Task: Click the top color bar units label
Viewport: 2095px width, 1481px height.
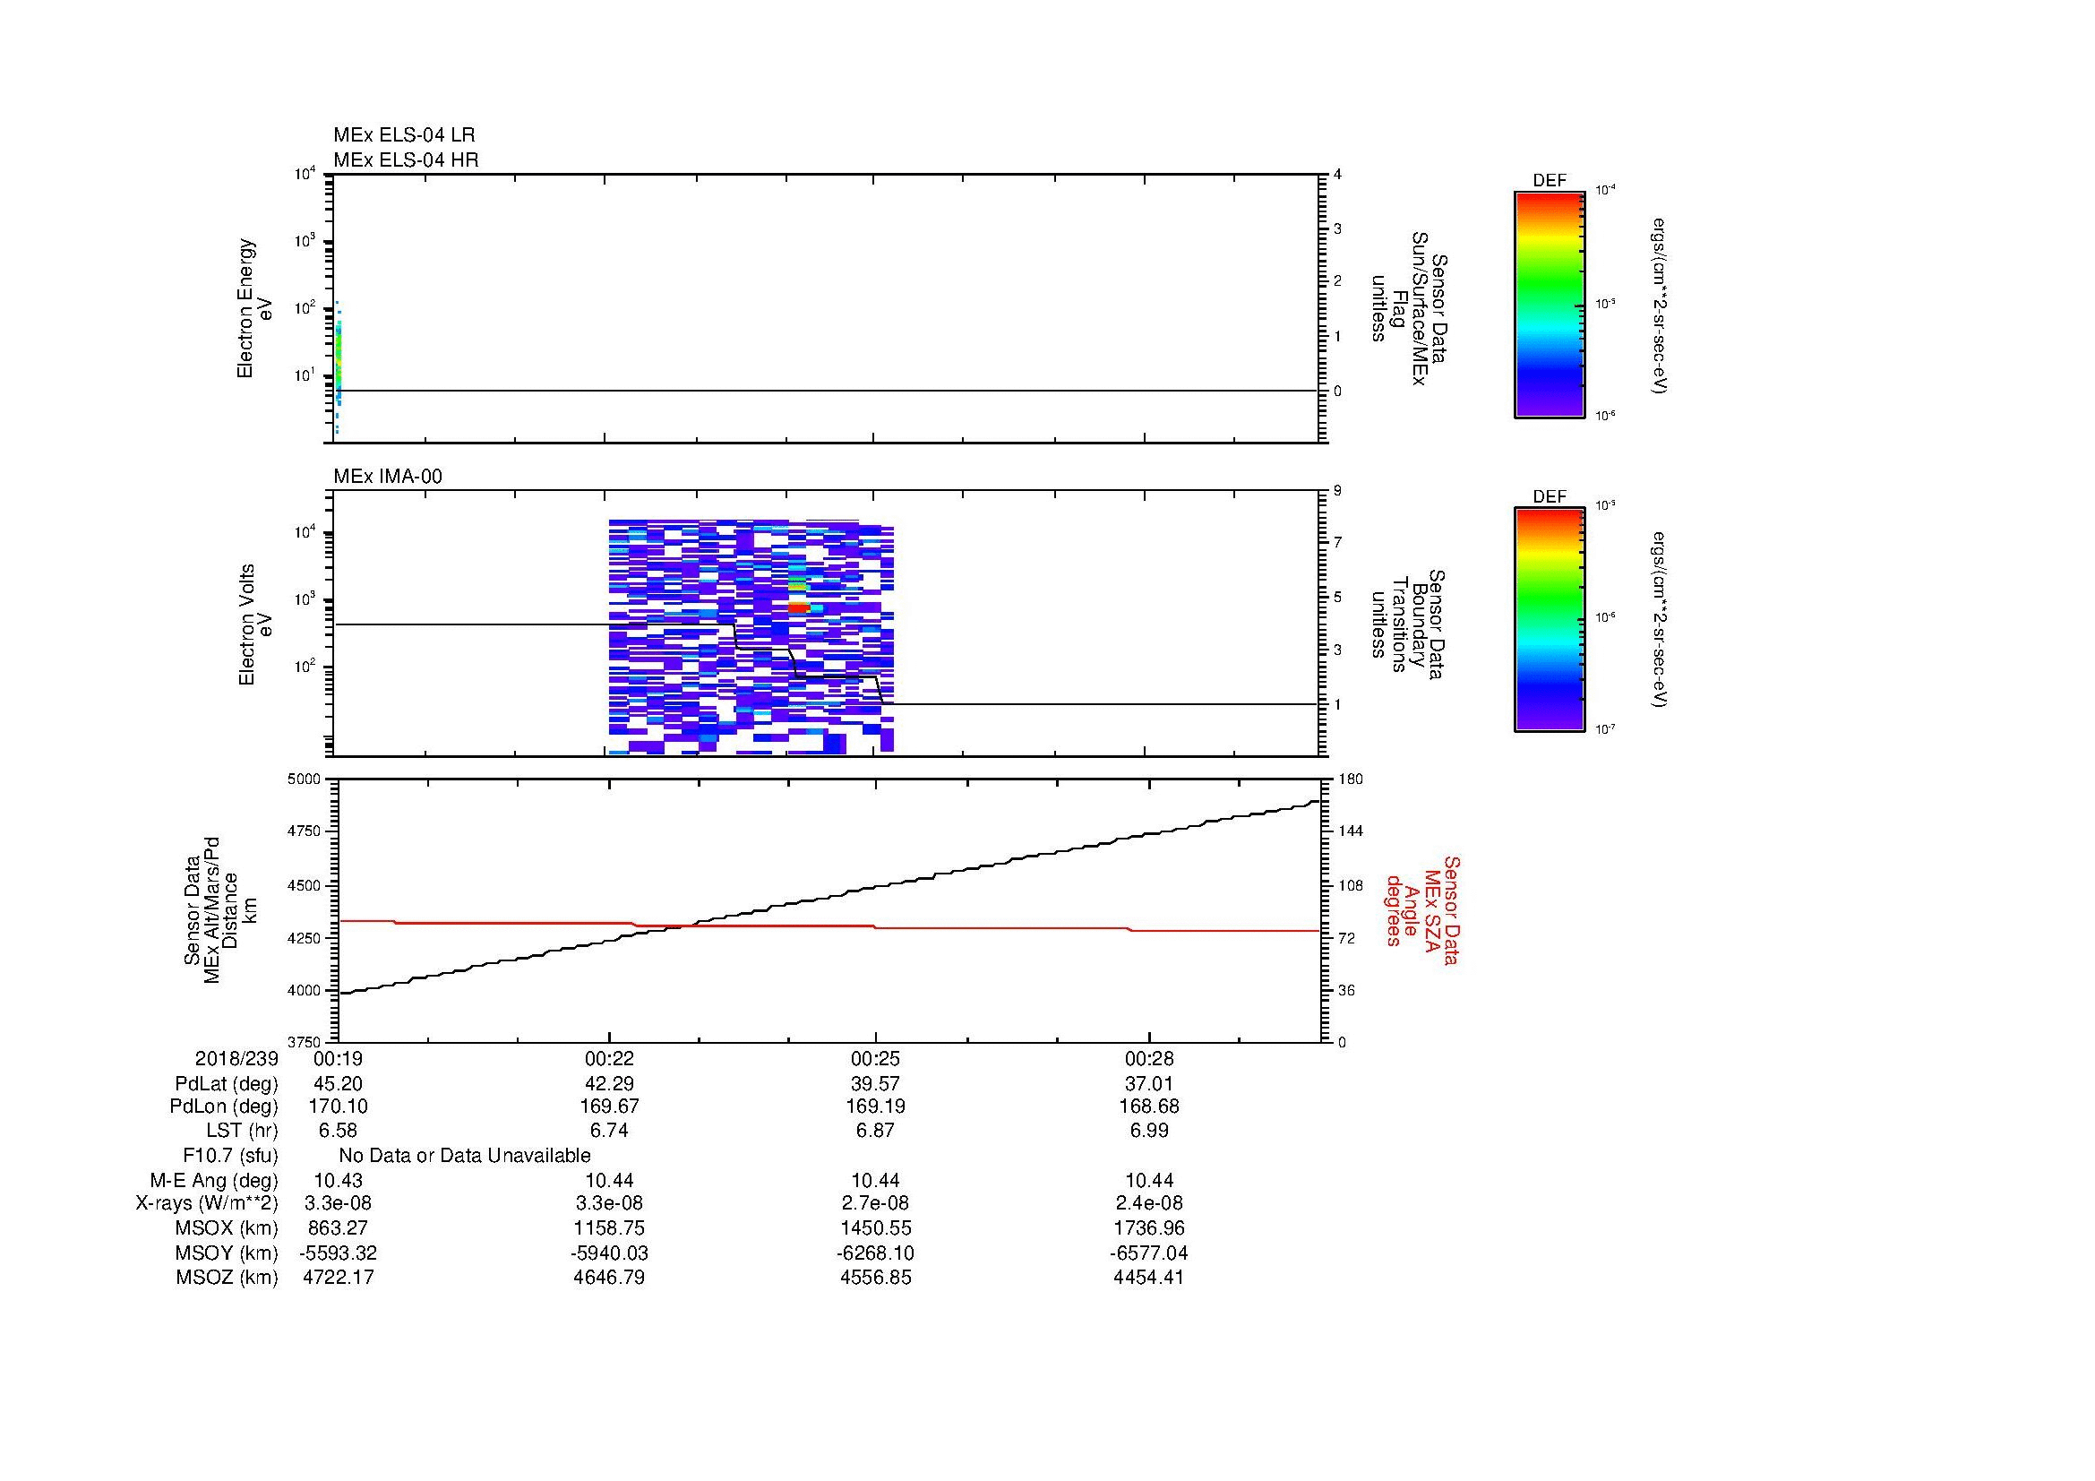Action: click(1661, 306)
